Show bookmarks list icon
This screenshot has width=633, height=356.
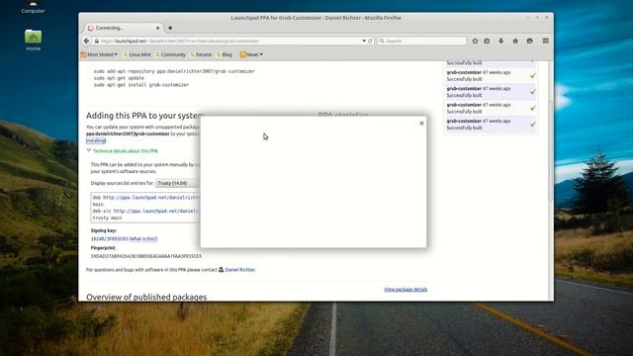(x=488, y=41)
